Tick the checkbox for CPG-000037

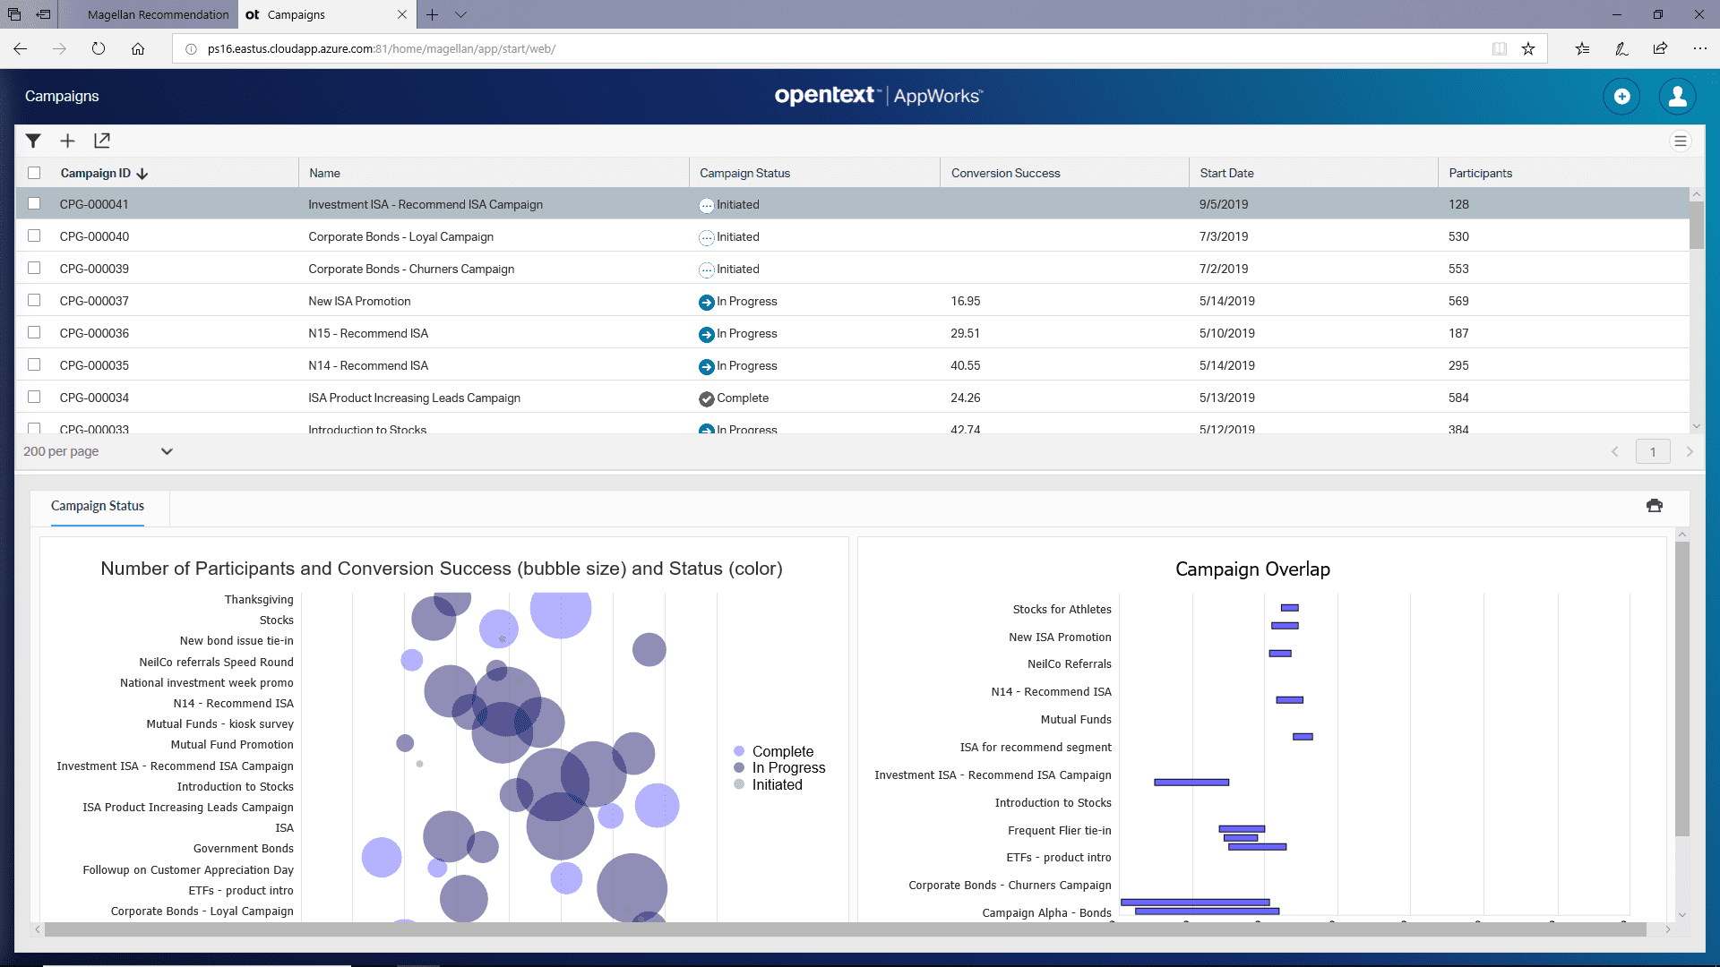click(34, 300)
